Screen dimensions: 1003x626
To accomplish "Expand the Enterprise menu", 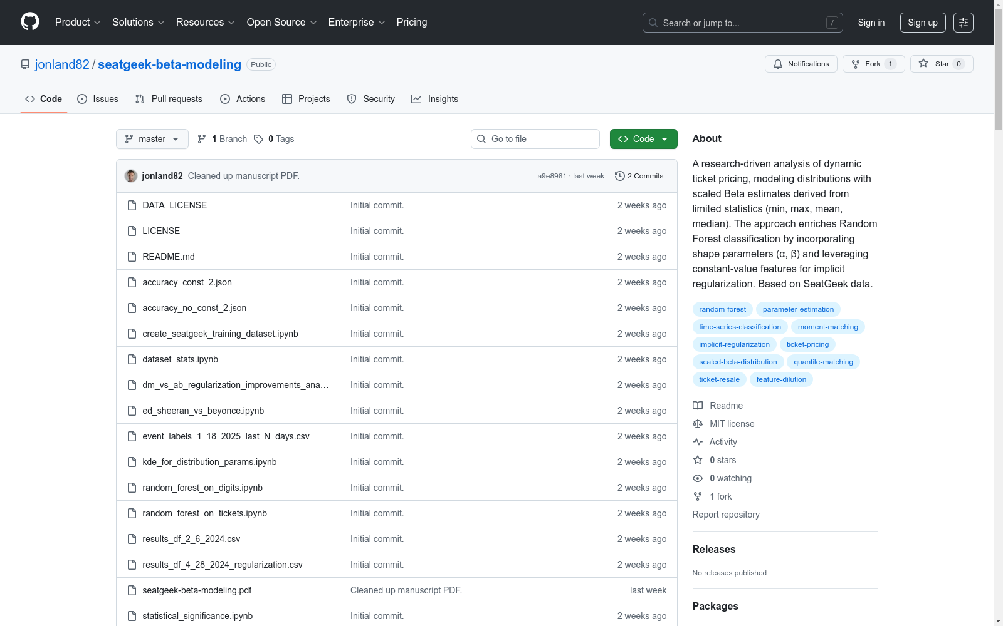I will click(357, 23).
